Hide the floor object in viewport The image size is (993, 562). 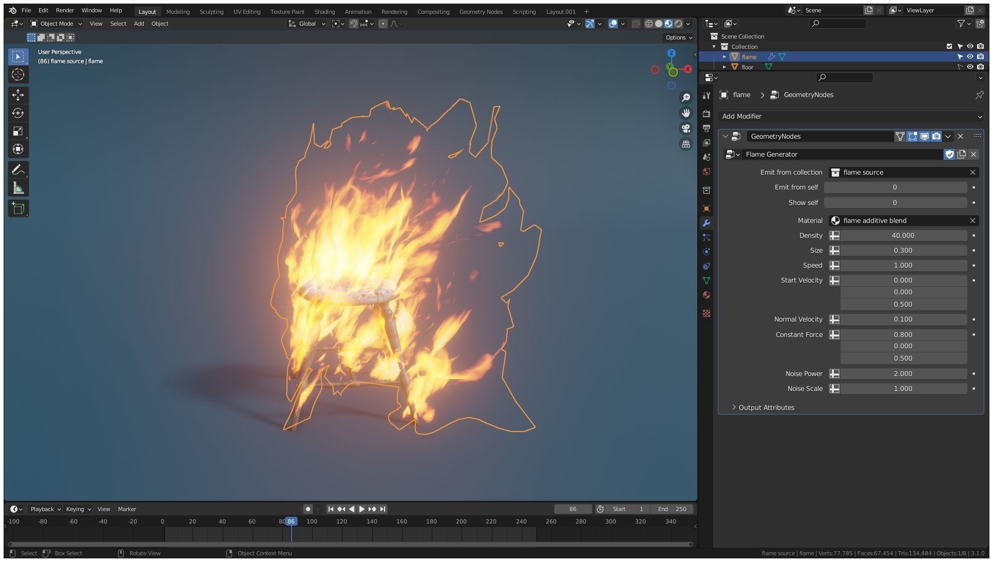(970, 67)
